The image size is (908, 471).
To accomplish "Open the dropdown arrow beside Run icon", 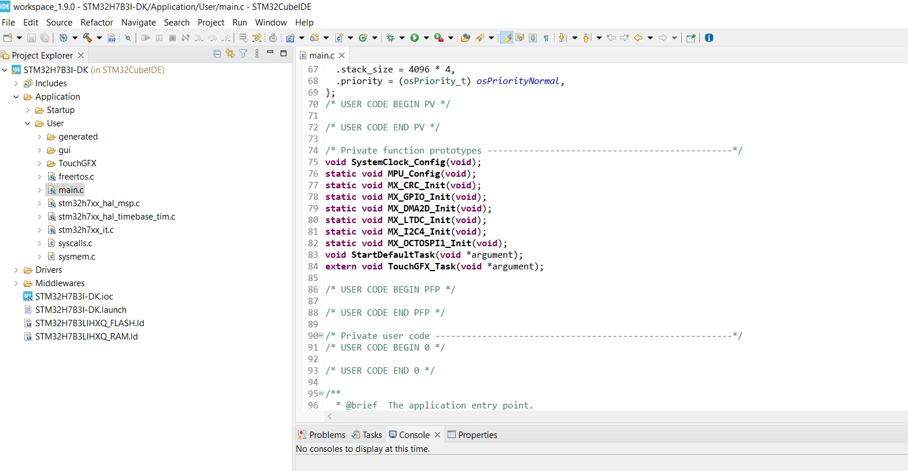I will pyautogui.click(x=426, y=38).
